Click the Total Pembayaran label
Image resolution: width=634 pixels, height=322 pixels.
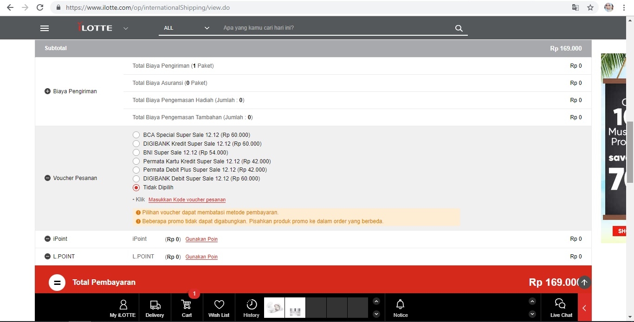coord(104,283)
